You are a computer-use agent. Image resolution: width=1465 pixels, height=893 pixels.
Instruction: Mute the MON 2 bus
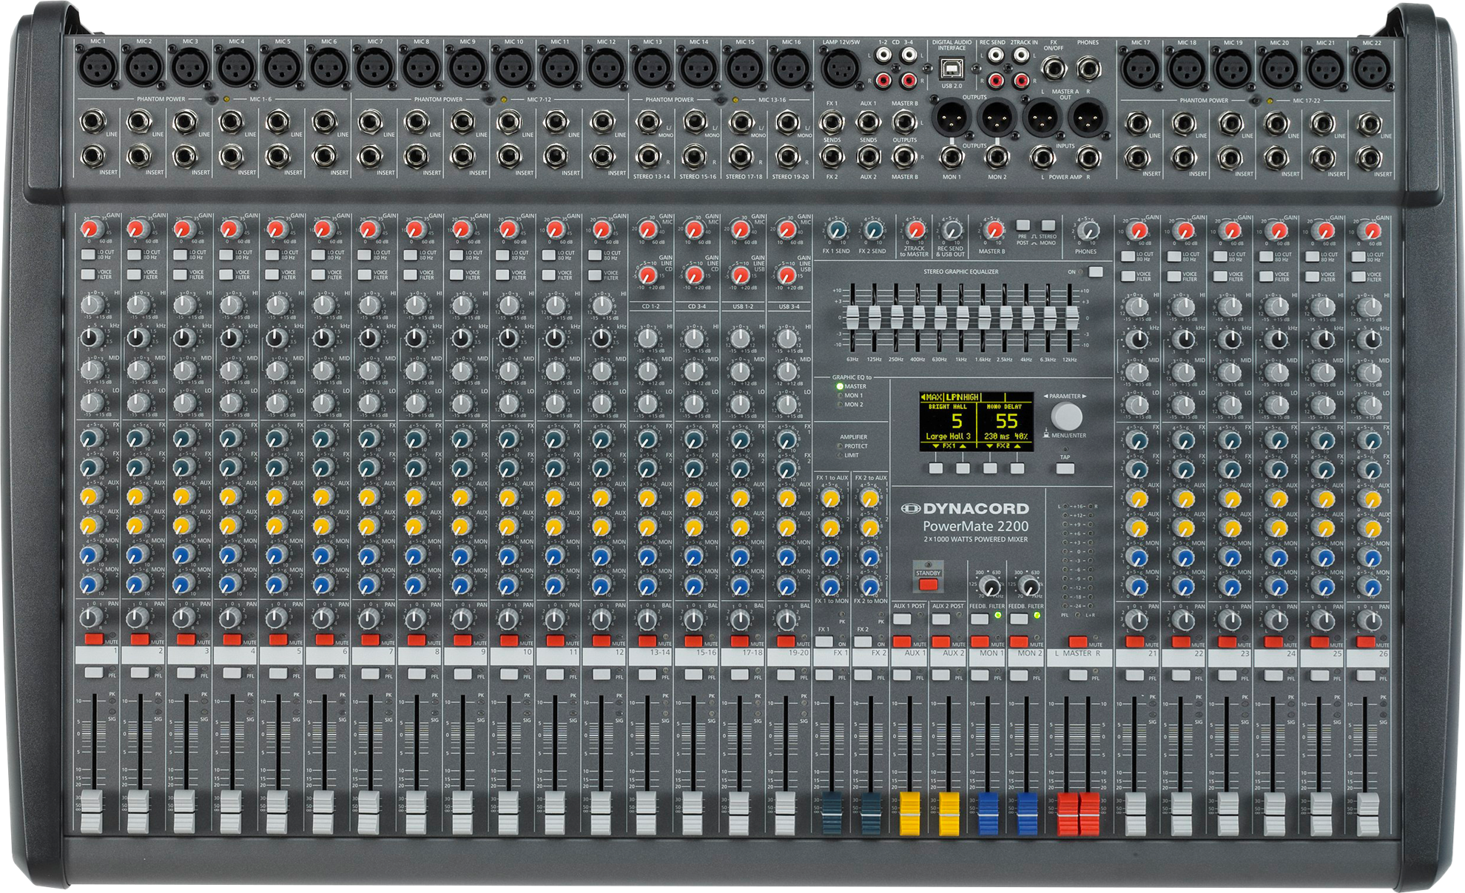coord(1019,641)
